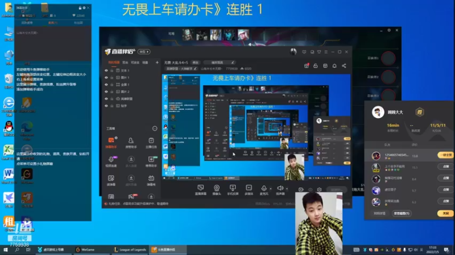The image size is (455, 255).
Task: Open taskbar search magnifier
Action: [x=17, y=249]
